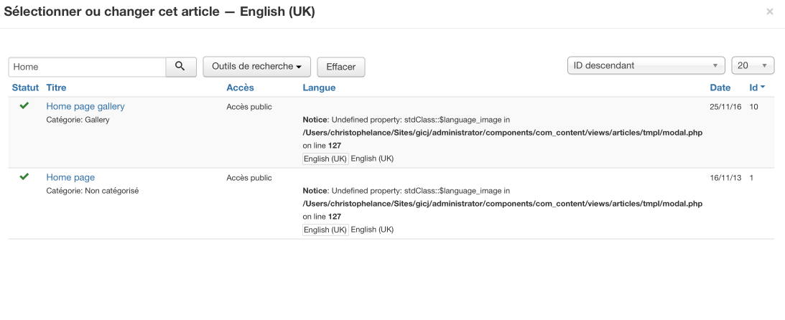This screenshot has width=785, height=320.
Task: Click published checkmark for Home page
Action: pos(24,177)
